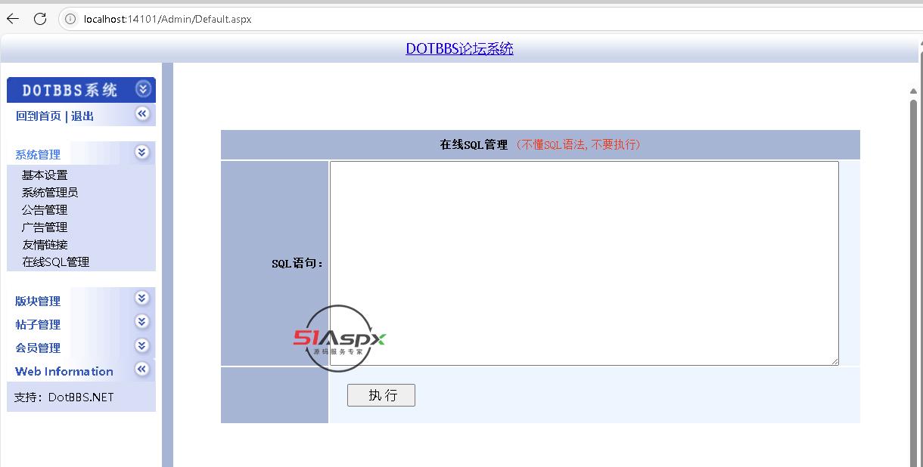Open the DOTBBS论坛系统 header link
923x467 pixels.
point(459,48)
